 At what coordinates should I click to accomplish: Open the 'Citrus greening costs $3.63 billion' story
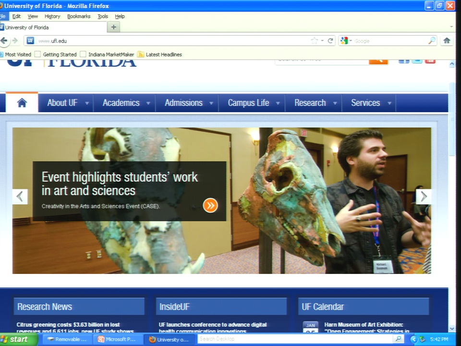pos(75,328)
